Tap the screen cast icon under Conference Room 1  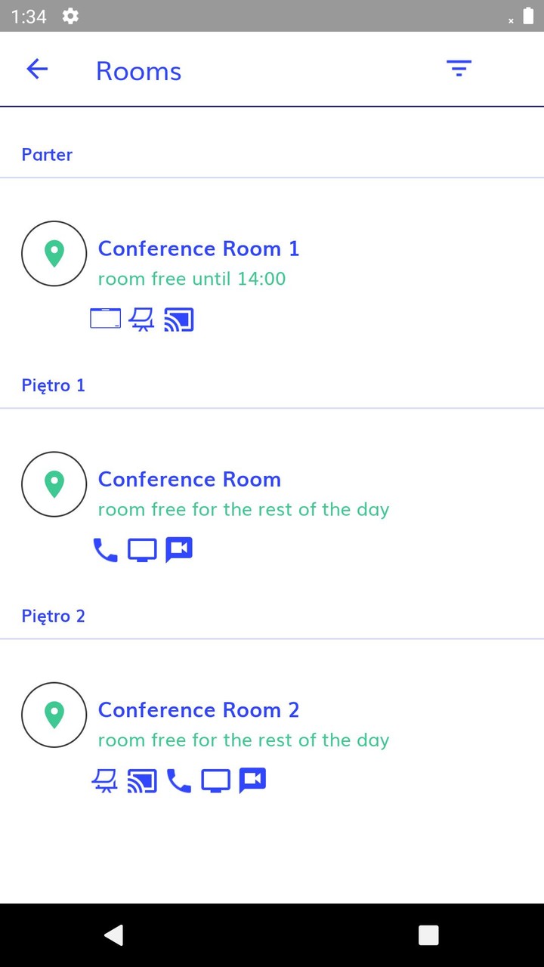click(179, 320)
